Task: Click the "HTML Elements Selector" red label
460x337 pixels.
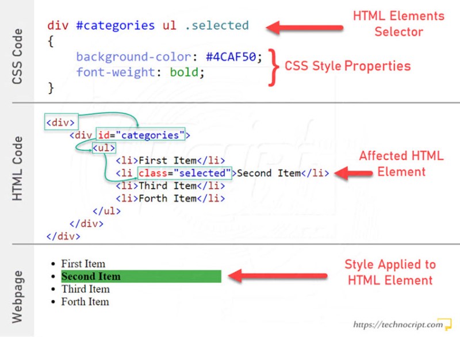Action: 398,24
